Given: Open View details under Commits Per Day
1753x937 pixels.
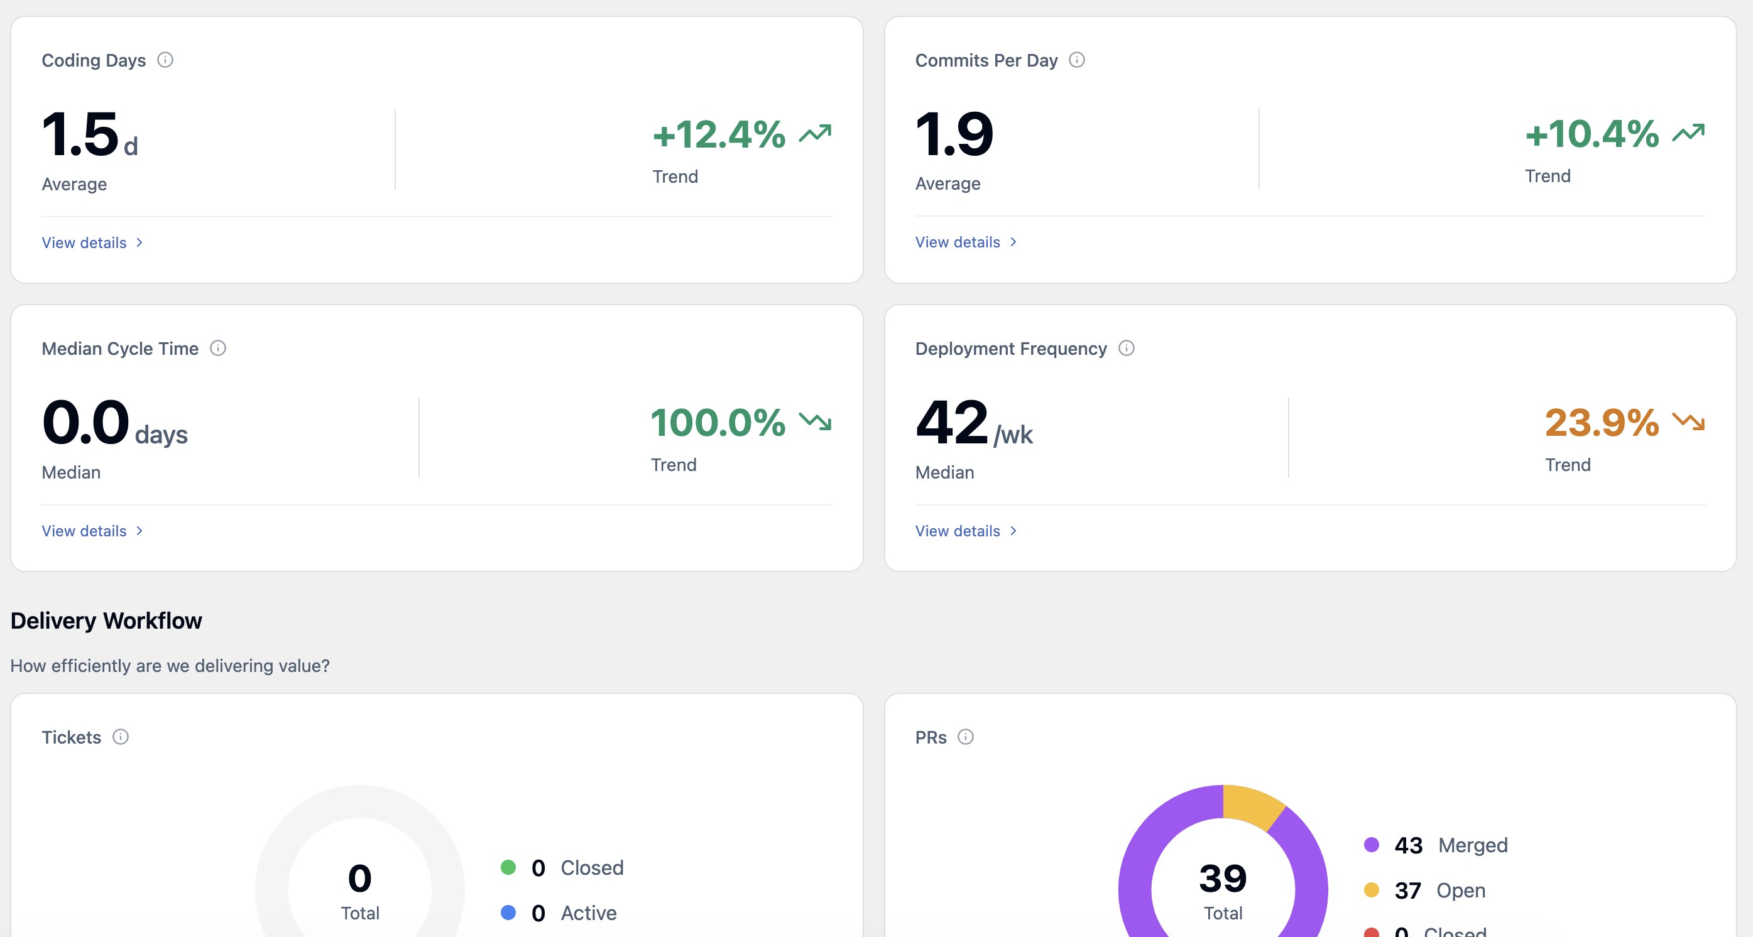Looking at the screenshot, I should coord(958,242).
